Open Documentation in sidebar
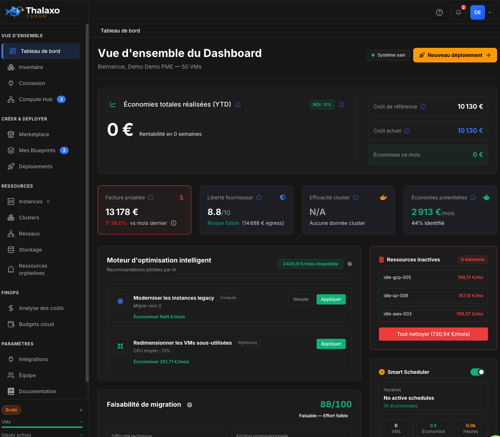 tap(40, 391)
